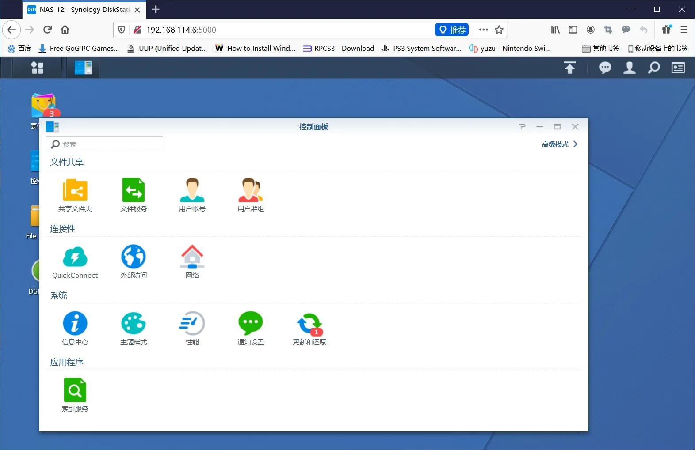Open 外部访问 external access
This screenshot has height=450, width=695.
tap(134, 257)
